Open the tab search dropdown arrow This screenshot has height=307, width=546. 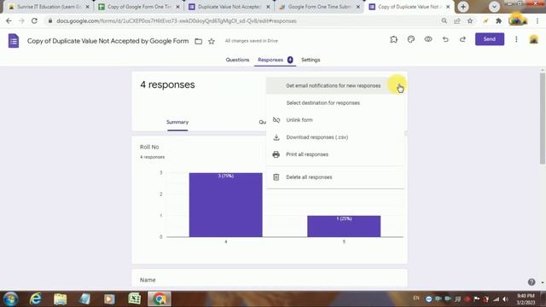pos(494,7)
